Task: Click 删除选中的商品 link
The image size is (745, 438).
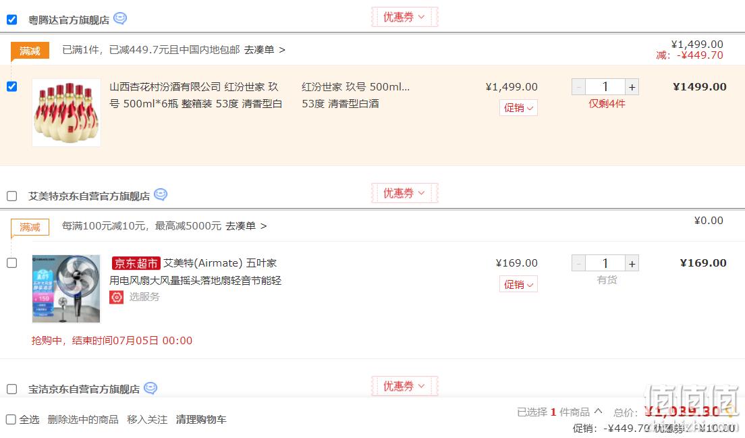Action: point(83,420)
